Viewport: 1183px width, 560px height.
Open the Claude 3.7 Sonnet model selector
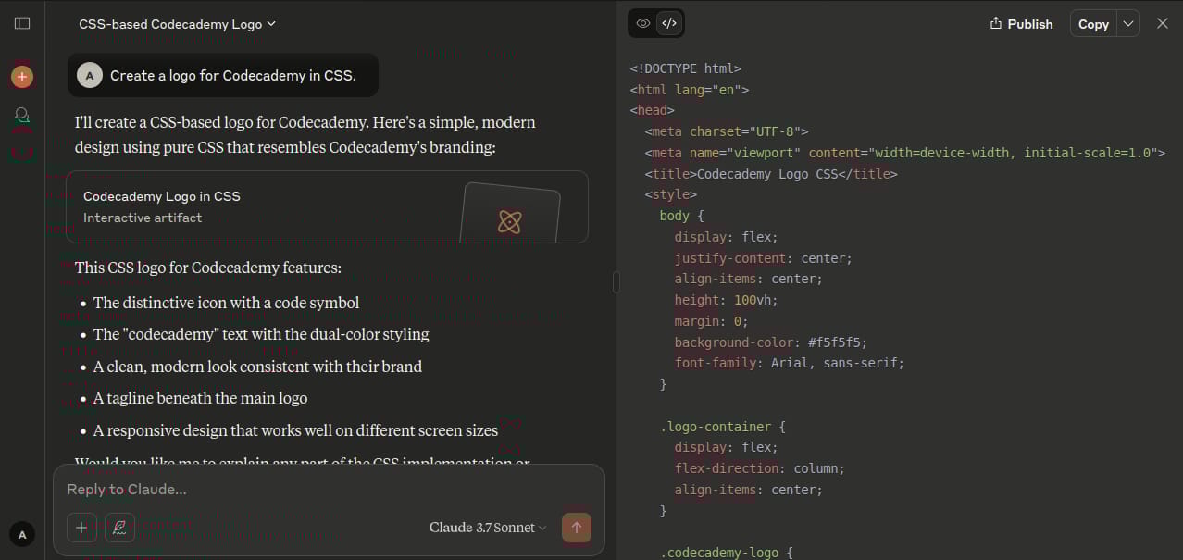(x=488, y=528)
